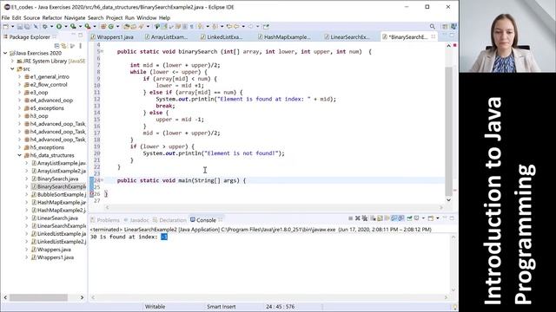556x312 pixels.
Task: Open the Window menu
Action: (x=147, y=17)
